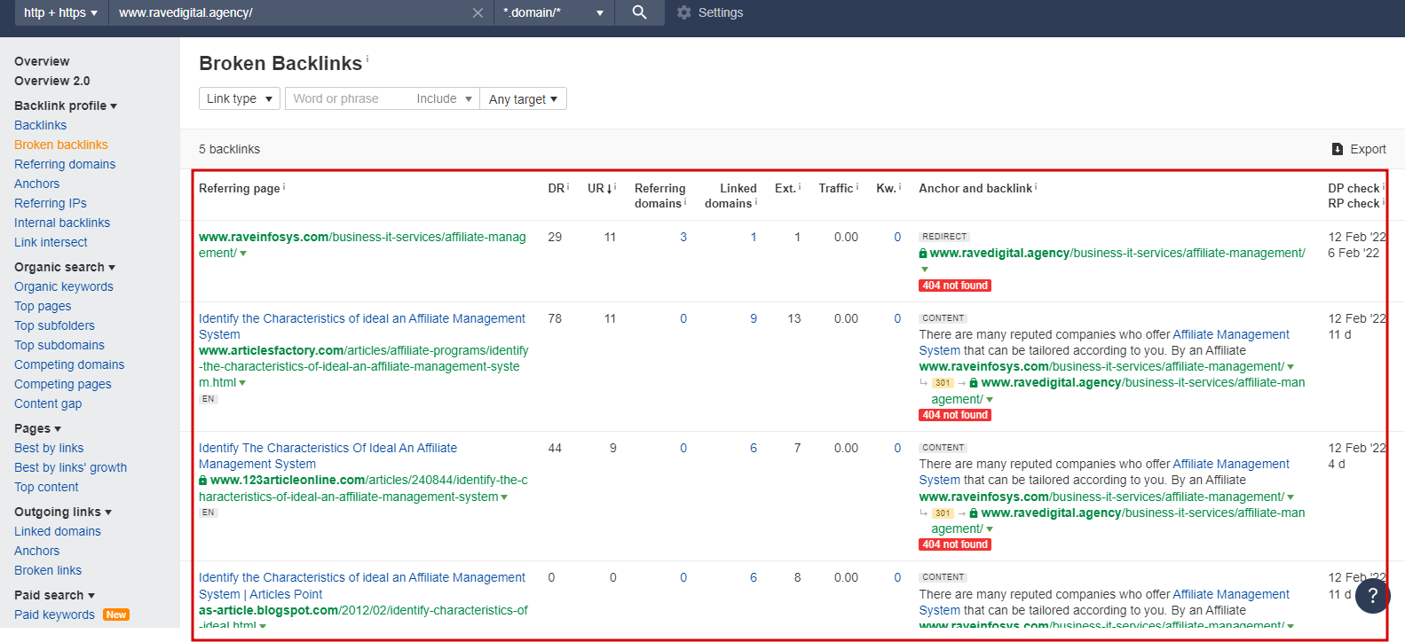Open Content gap report
The height and width of the screenshot is (642, 1405).
[48, 403]
